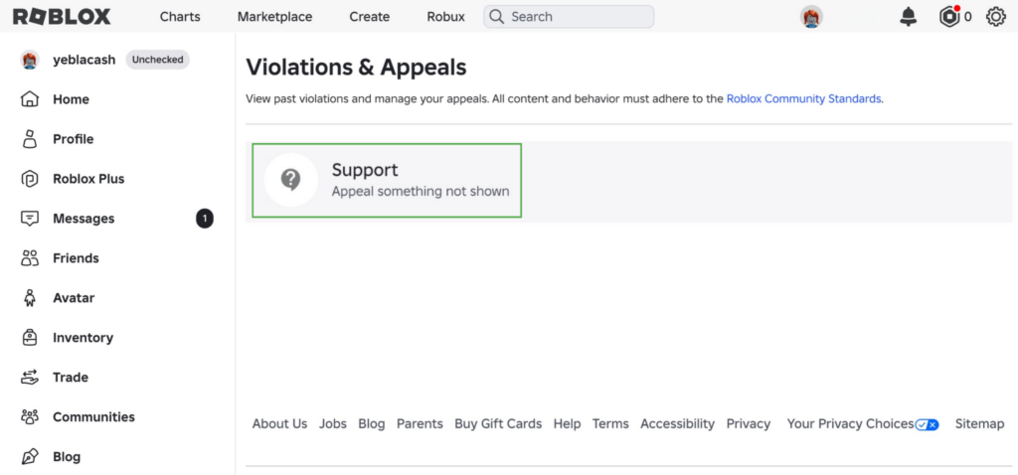This screenshot has width=1018, height=475.
Task: Open the avatar headshot in top bar
Action: click(811, 17)
